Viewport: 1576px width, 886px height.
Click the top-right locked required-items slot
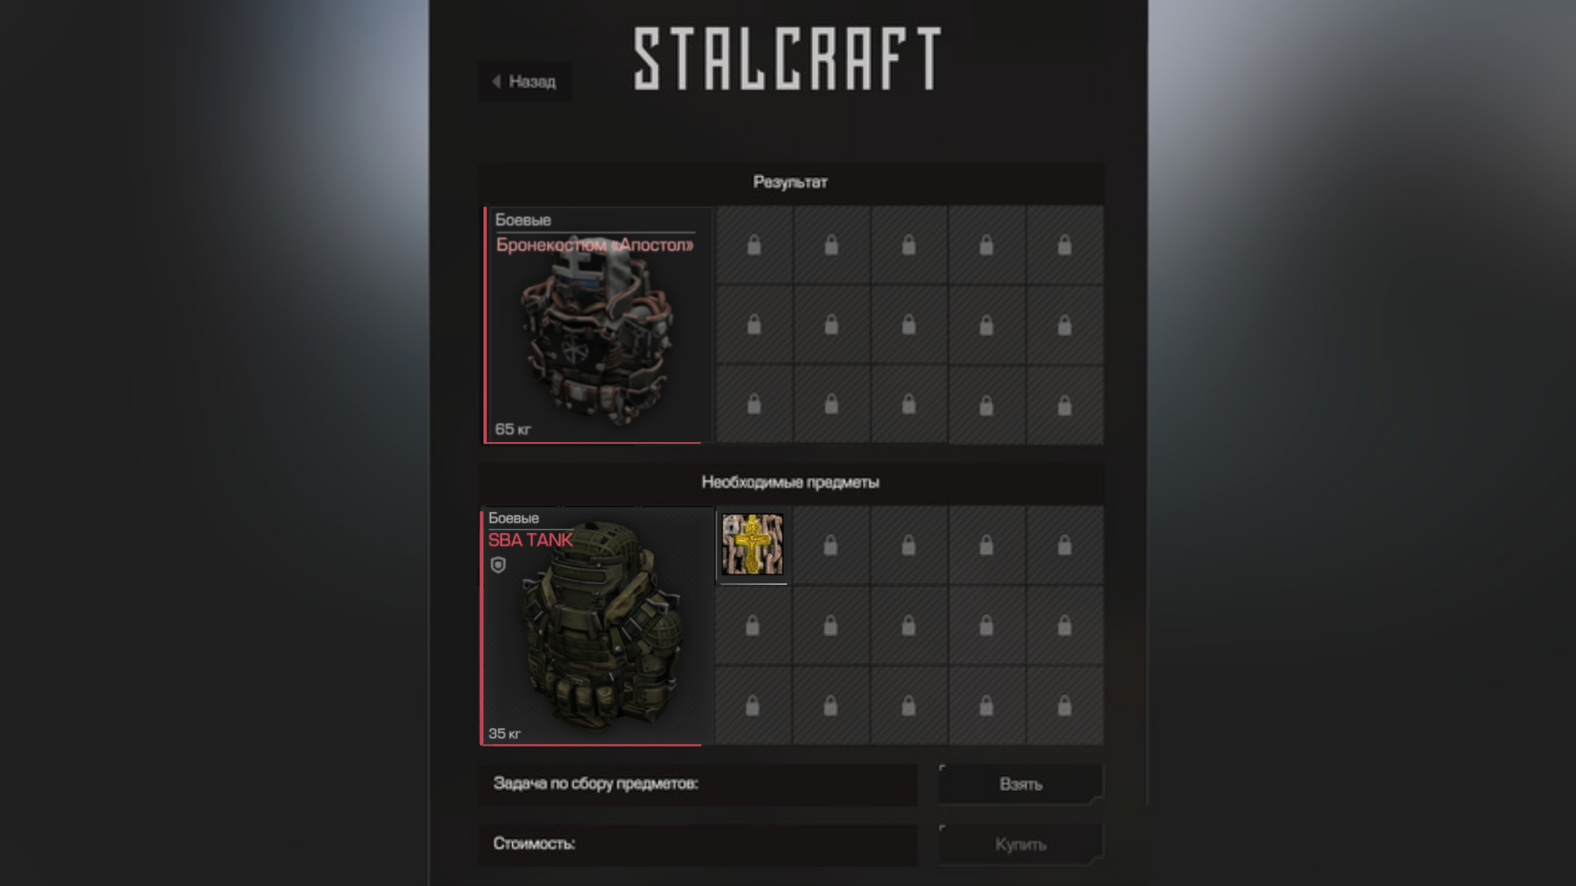coord(1064,545)
